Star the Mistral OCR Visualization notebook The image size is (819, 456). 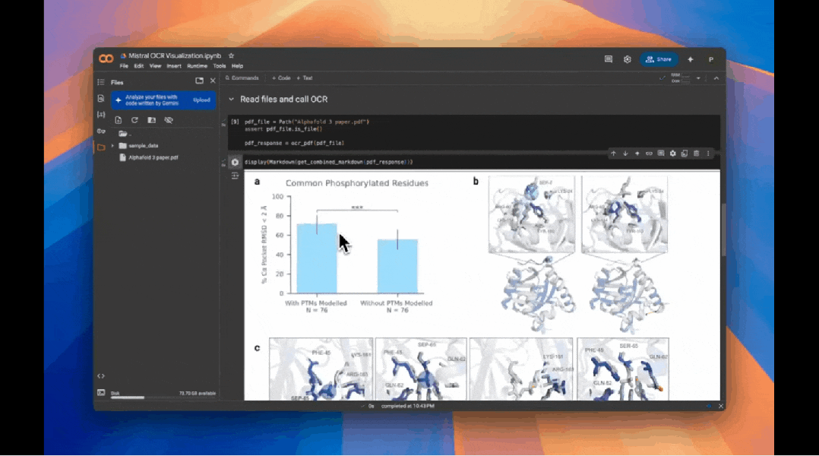click(232, 55)
